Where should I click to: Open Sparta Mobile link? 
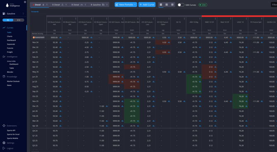click(12, 138)
